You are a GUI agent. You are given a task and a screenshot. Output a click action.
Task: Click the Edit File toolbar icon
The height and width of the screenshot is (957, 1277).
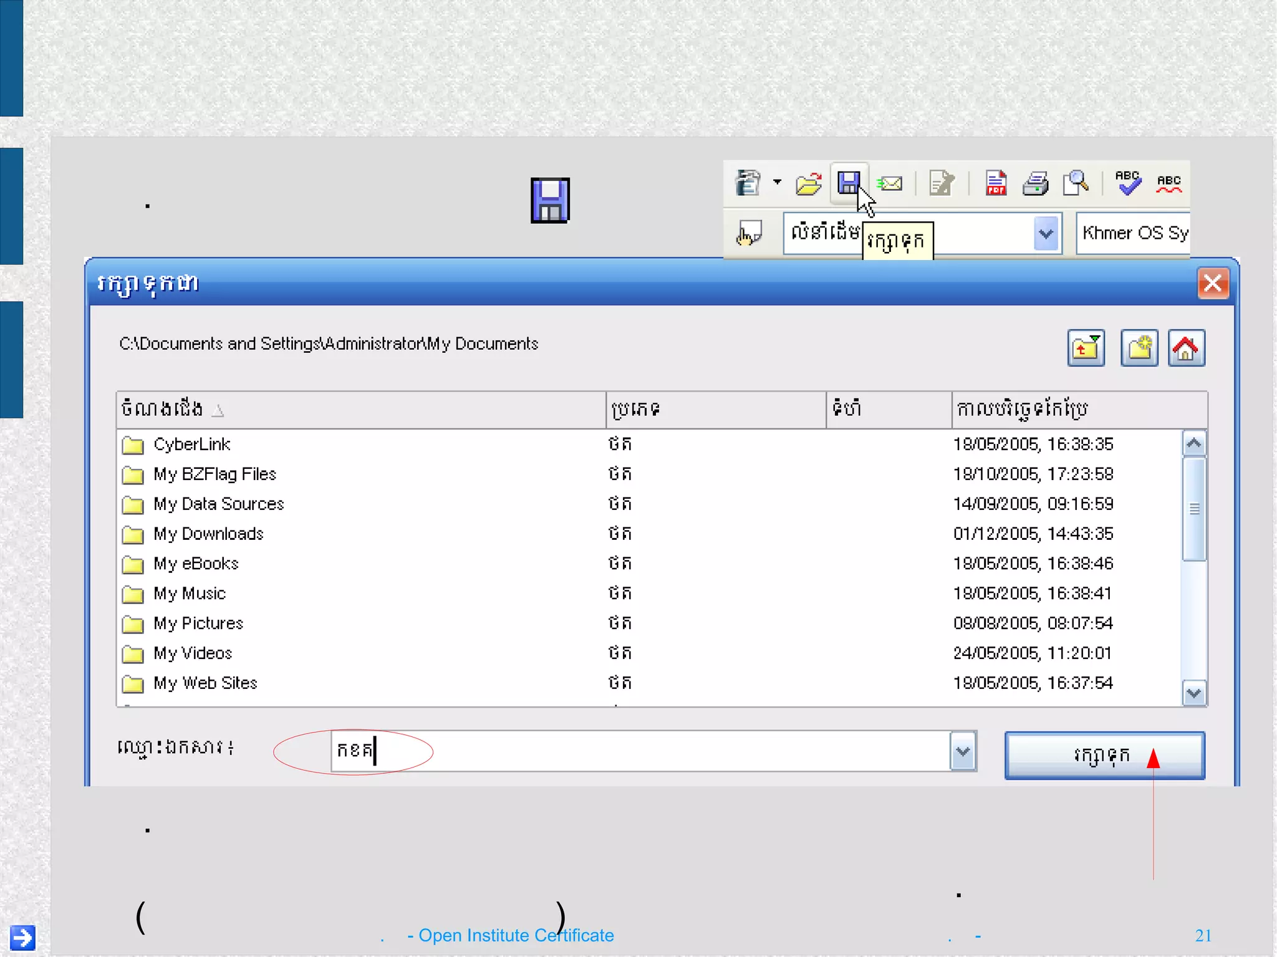click(941, 183)
